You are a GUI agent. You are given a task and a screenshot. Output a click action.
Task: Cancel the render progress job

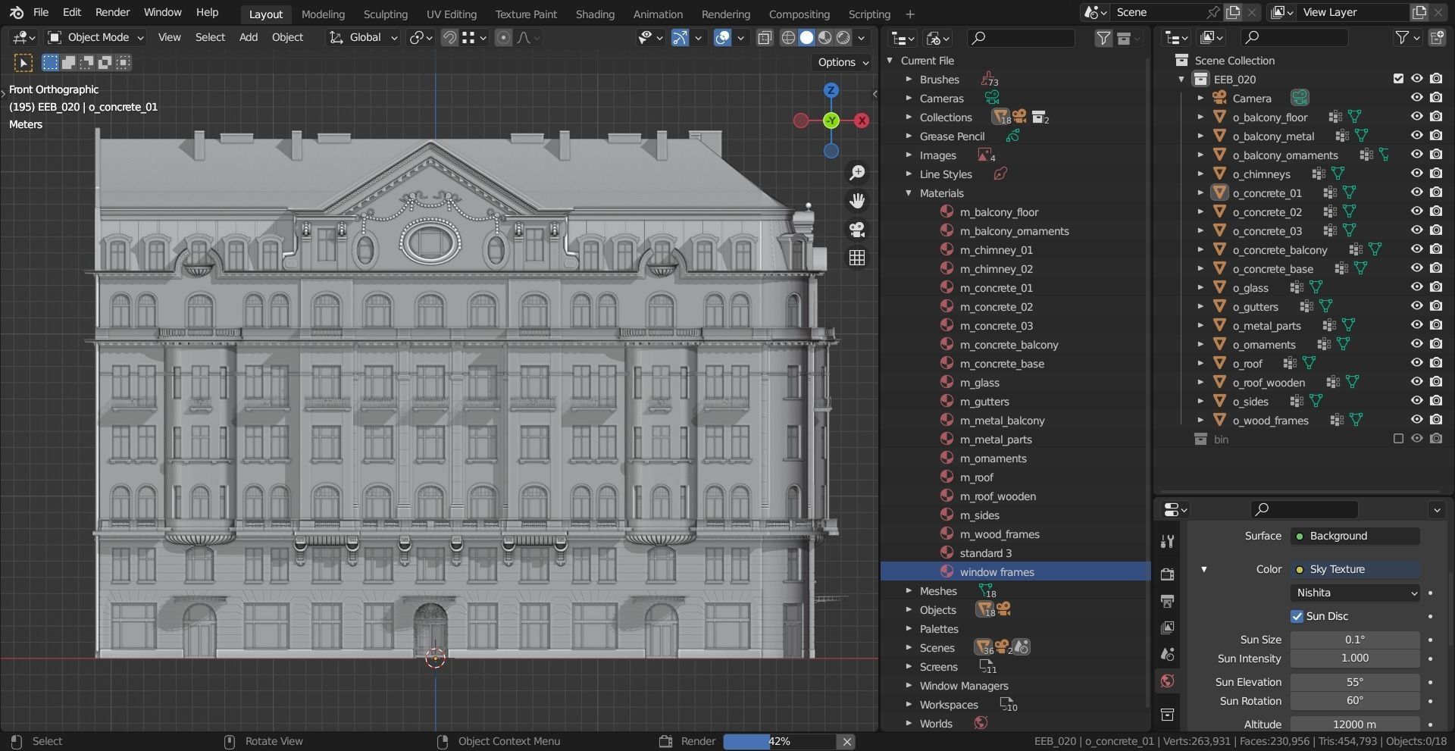pos(847,741)
